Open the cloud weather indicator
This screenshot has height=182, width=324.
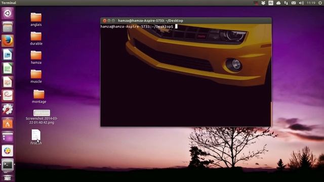click(x=278, y=3)
